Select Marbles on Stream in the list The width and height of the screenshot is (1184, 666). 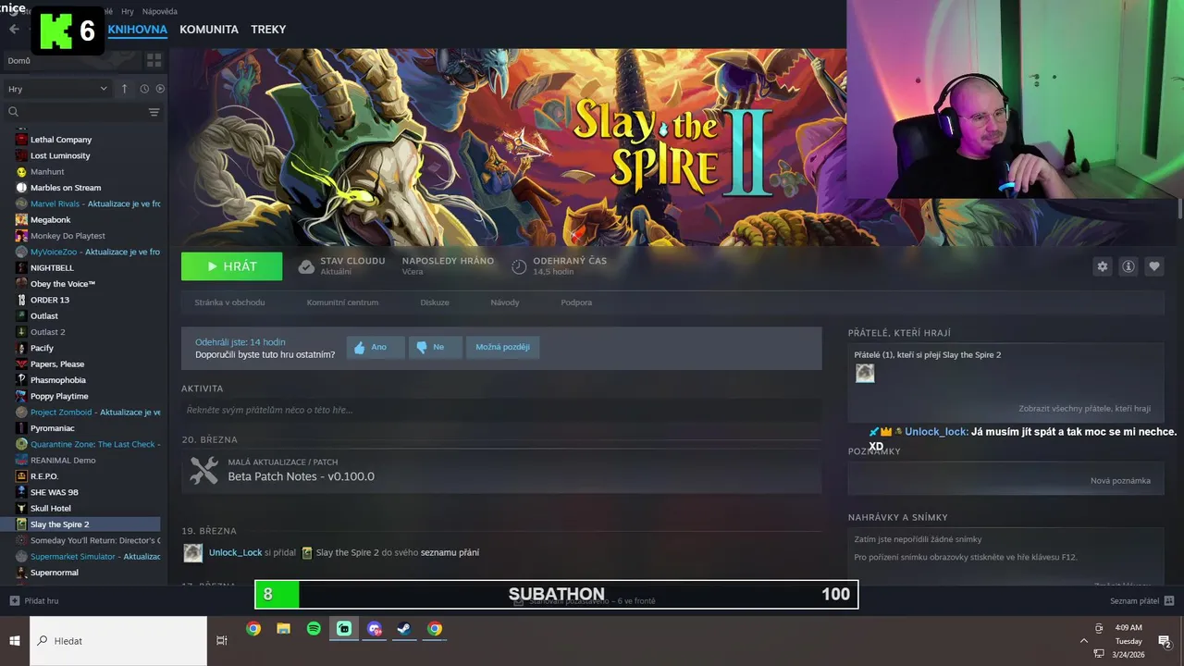tap(66, 188)
